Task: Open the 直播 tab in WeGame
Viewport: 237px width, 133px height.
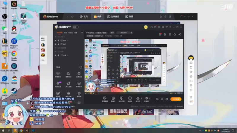Action: 129,17
